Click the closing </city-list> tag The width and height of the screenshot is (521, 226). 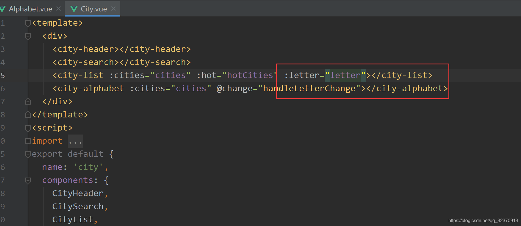click(402, 75)
